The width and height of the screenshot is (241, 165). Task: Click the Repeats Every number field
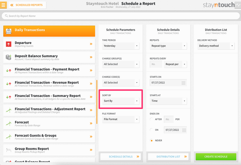[x=156, y=64]
